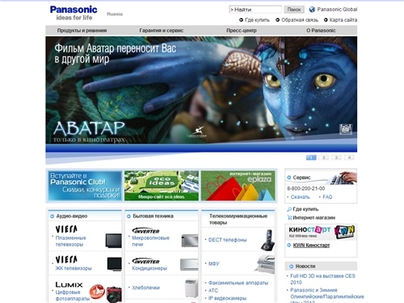Open the О Panasonic menu

[x=321, y=31]
